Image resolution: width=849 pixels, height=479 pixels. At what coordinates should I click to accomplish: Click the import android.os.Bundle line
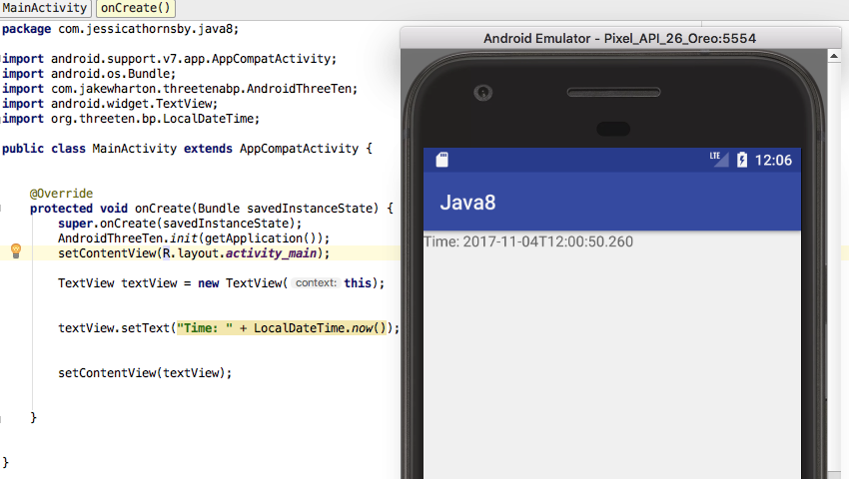point(89,74)
